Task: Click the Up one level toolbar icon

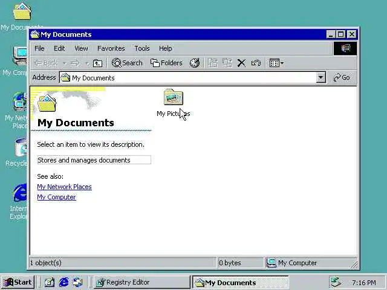Action: click(97, 63)
